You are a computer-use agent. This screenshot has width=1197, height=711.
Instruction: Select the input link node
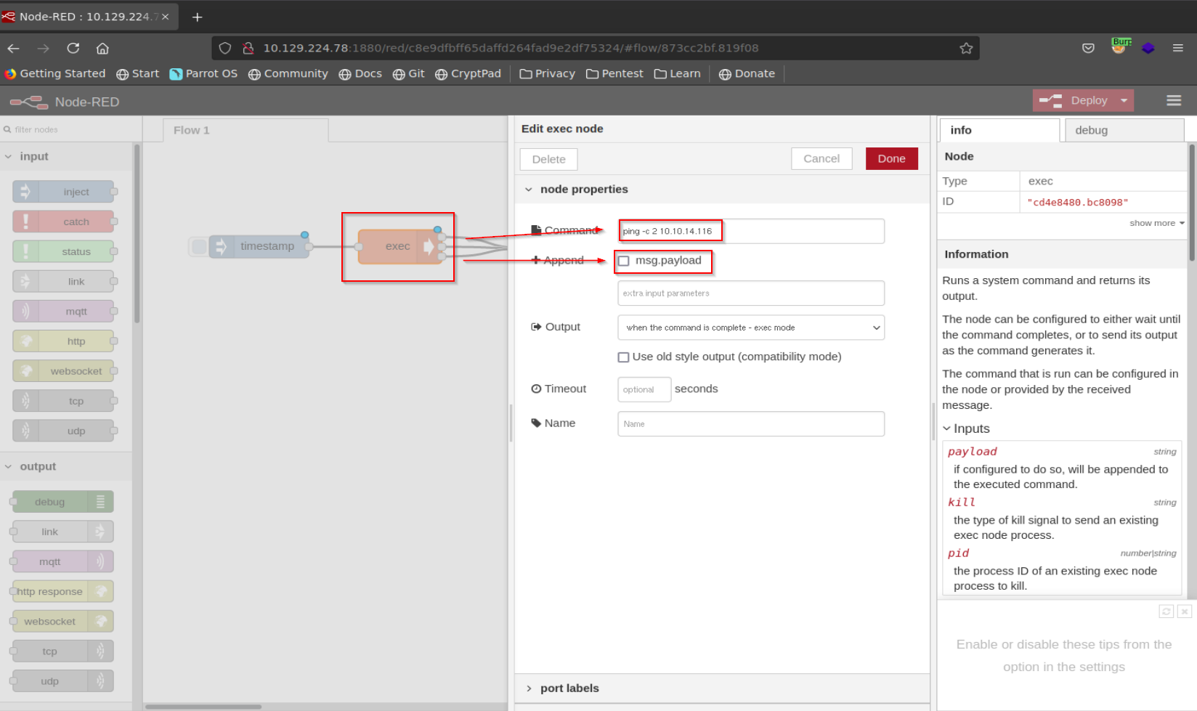[63, 281]
